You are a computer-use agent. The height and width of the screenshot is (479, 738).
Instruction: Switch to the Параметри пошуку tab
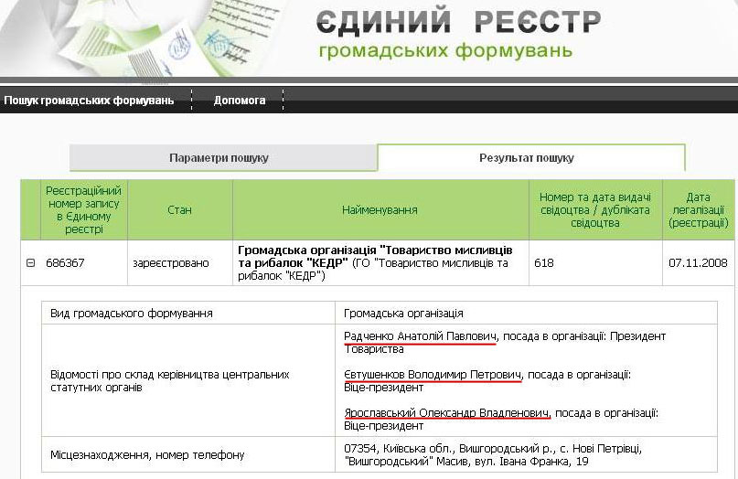tap(219, 158)
